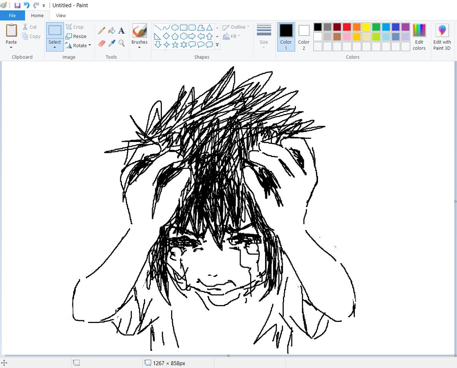Choose the Line shape
Image resolution: width=457 pixels, height=368 pixels.
158,27
